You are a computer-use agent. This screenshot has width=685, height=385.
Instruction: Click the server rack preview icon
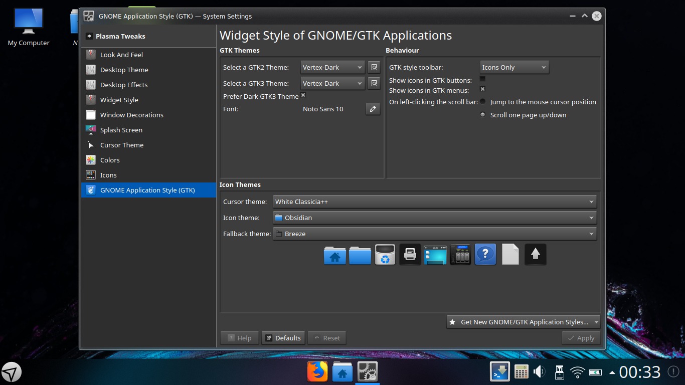point(460,255)
